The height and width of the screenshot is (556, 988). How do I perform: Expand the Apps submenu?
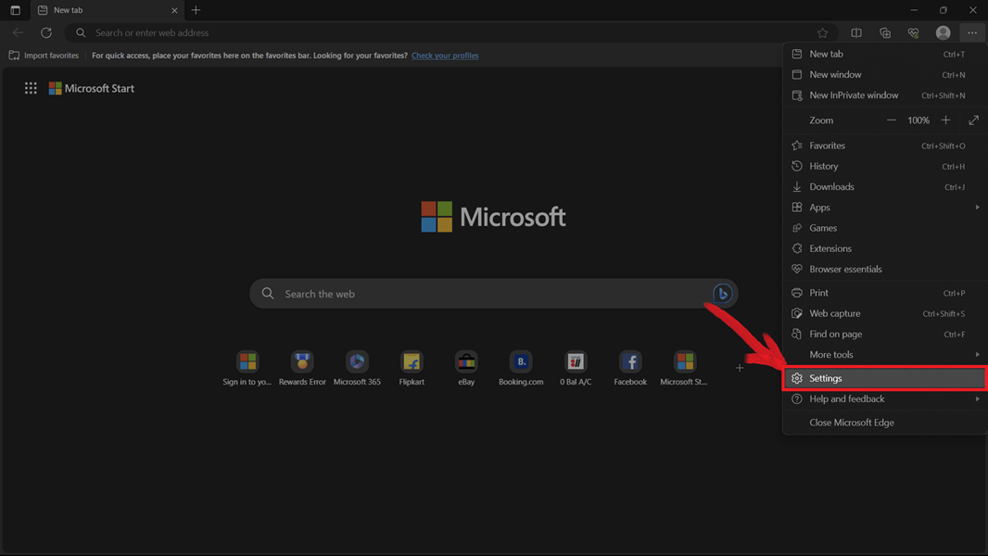(884, 208)
